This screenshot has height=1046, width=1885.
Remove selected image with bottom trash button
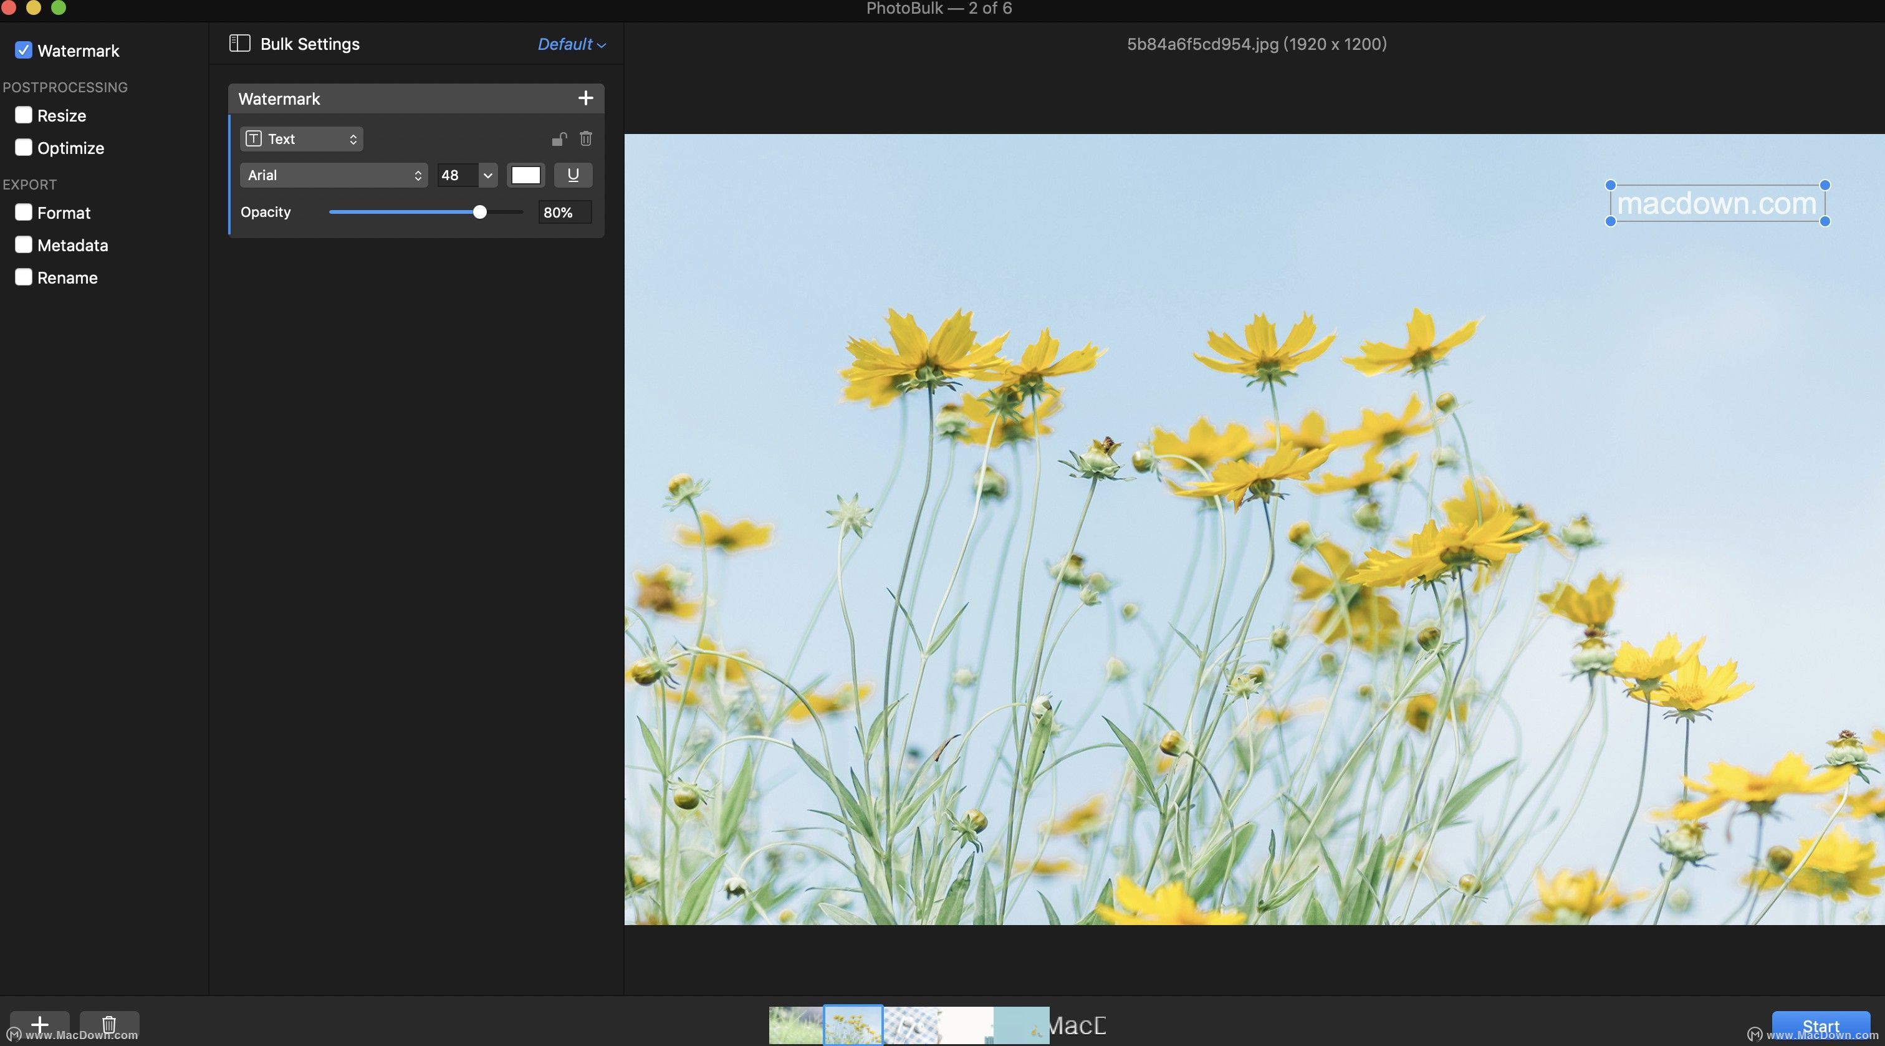click(109, 1025)
